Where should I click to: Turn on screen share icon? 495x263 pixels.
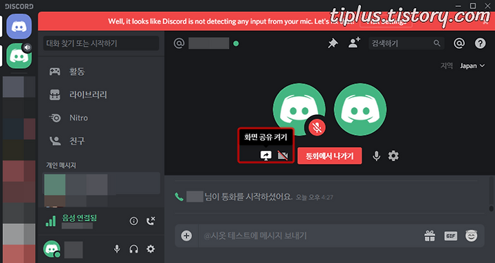click(x=266, y=155)
